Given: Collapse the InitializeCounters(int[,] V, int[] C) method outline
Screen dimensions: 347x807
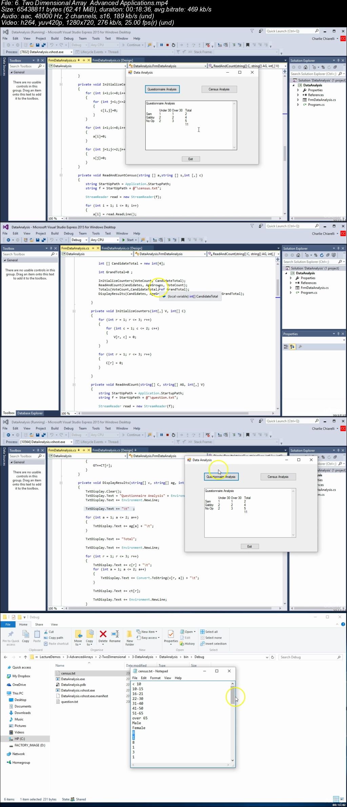Looking at the screenshot, I should [x=74, y=311].
